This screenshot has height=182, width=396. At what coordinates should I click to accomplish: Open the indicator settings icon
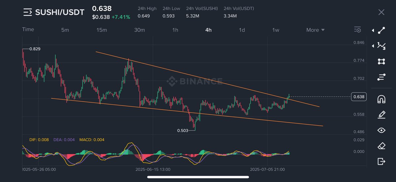tap(357, 30)
